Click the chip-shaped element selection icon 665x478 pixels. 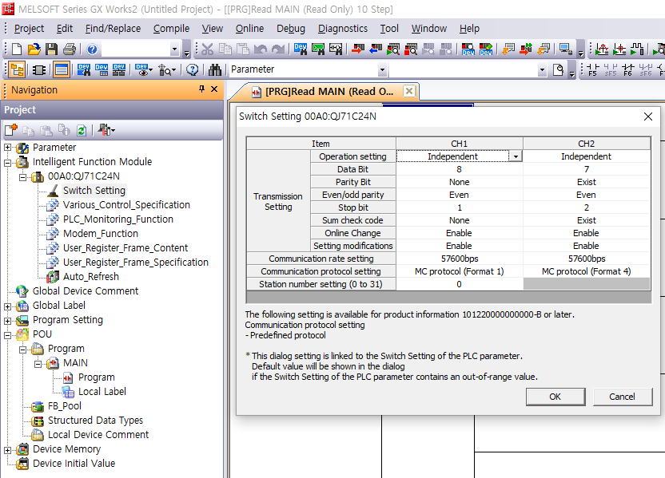[39, 69]
